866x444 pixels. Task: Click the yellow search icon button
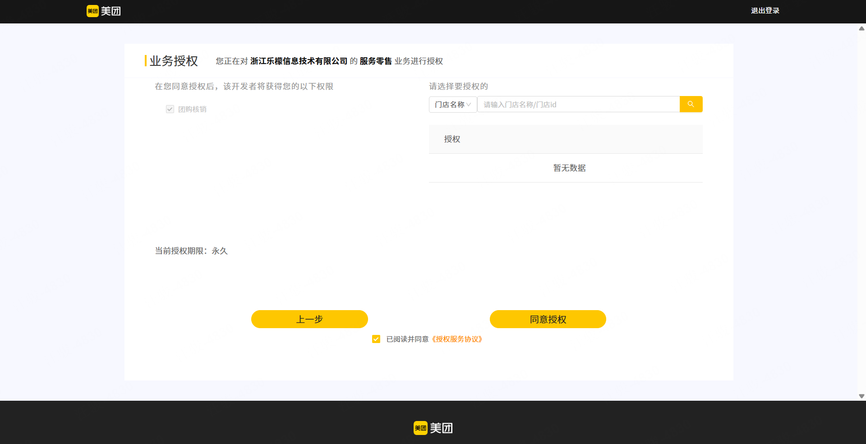click(691, 104)
